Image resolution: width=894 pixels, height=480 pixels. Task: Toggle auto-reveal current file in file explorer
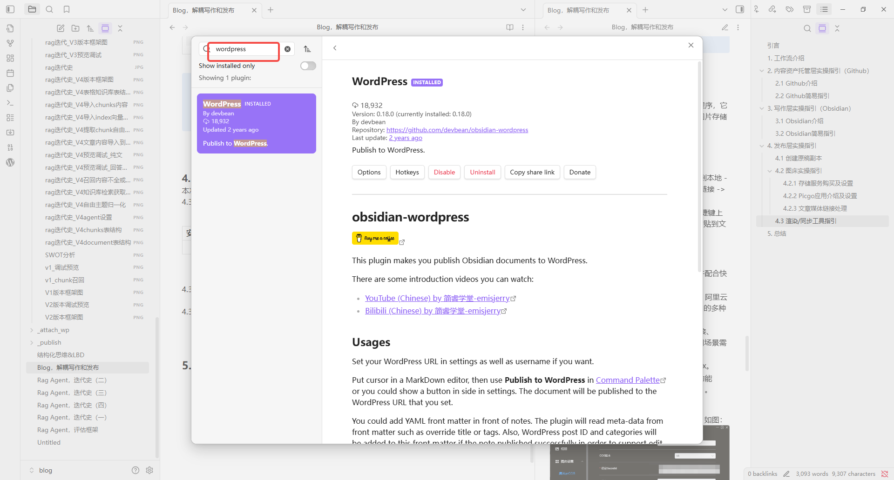[x=105, y=28]
